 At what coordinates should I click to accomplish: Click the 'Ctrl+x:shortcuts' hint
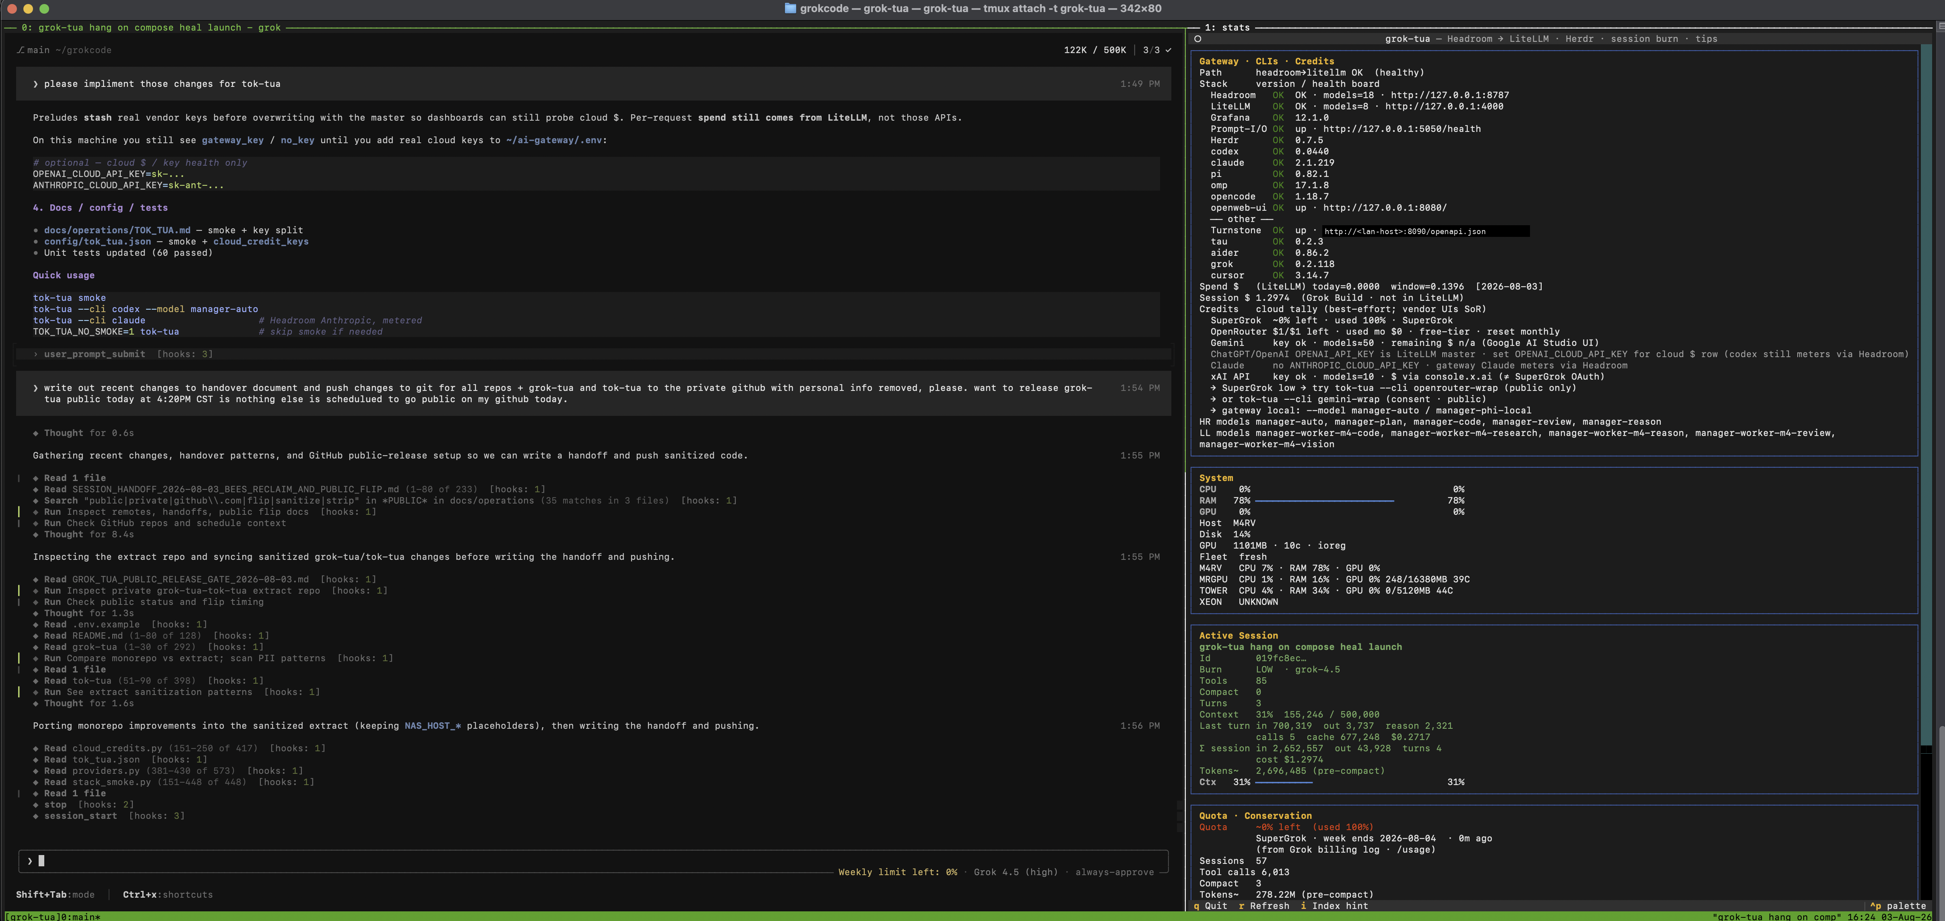pos(167,894)
